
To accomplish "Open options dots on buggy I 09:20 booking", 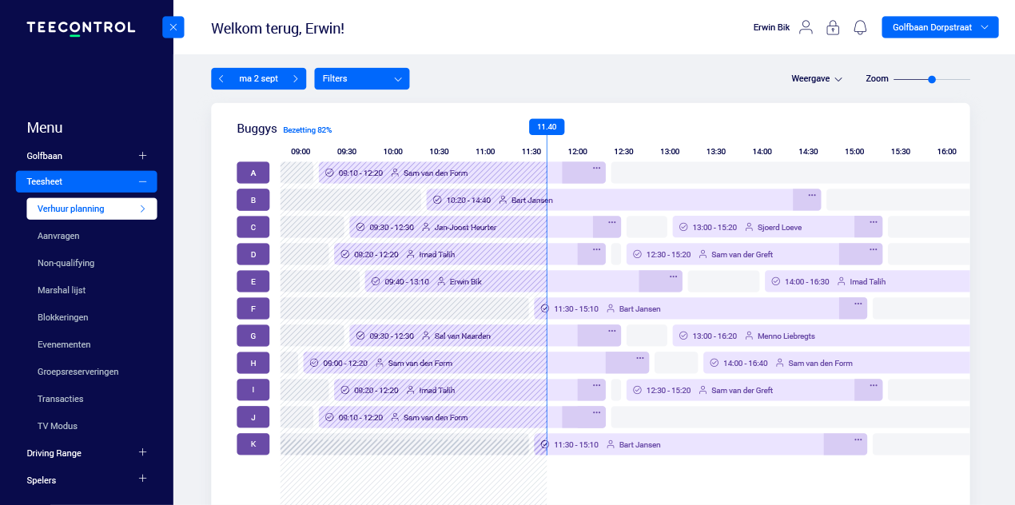I will click(596, 385).
